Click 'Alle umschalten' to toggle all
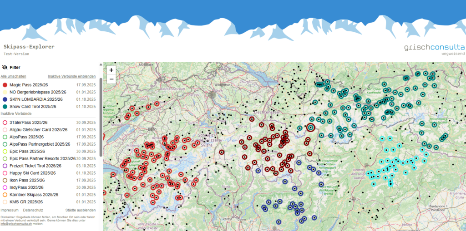Screen dimensions: 466x231 pos(13,77)
